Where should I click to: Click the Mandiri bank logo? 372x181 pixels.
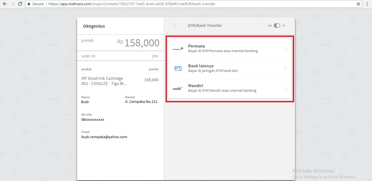pyautogui.click(x=178, y=88)
